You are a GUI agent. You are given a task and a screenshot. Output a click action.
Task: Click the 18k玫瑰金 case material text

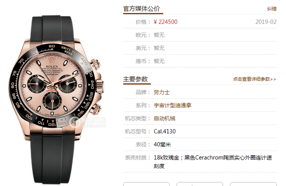click(167, 157)
